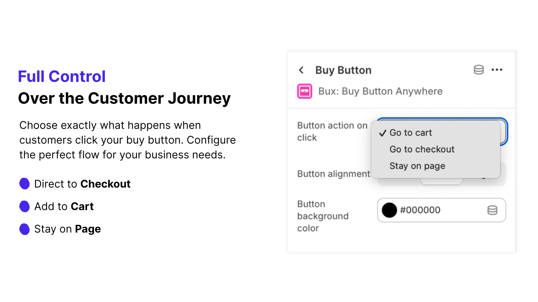Click the "Full Control" purple heading

pos(62,77)
